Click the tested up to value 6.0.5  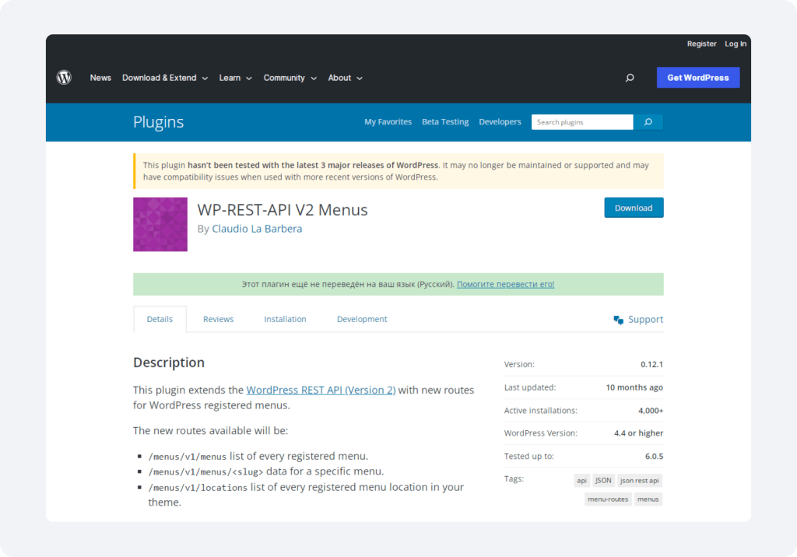[654, 457]
